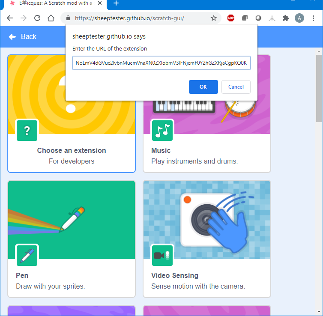Viewport: 323px width, 316px height.
Task: Click 'sheeptester.github.io says' dialog title
Action: pyautogui.click(x=109, y=36)
